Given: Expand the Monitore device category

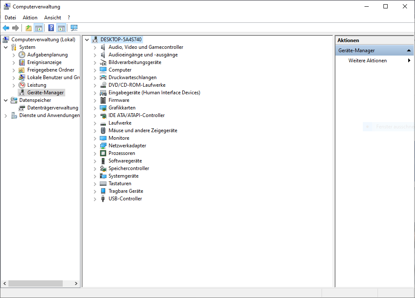Looking at the screenshot, I should click(x=95, y=138).
